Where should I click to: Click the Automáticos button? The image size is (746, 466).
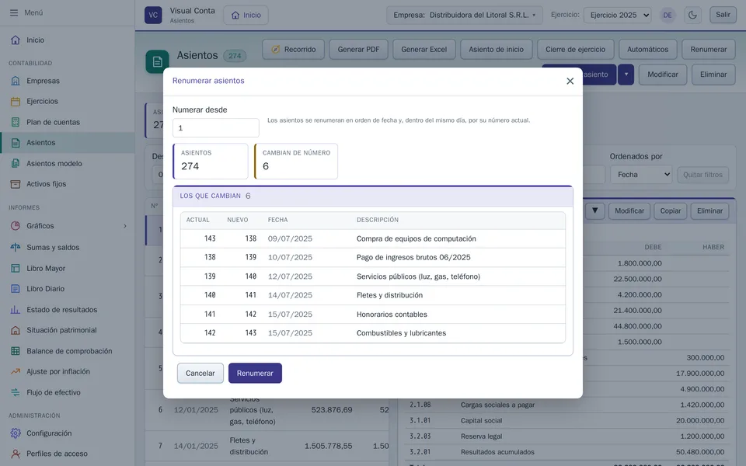coord(647,50)
